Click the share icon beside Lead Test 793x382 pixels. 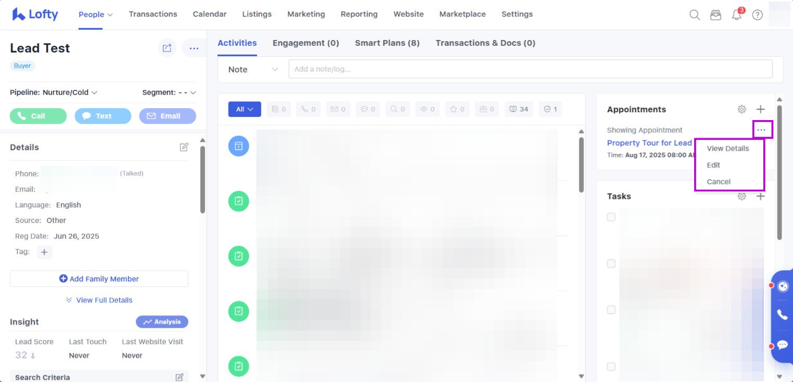click(x=167, y=48)
